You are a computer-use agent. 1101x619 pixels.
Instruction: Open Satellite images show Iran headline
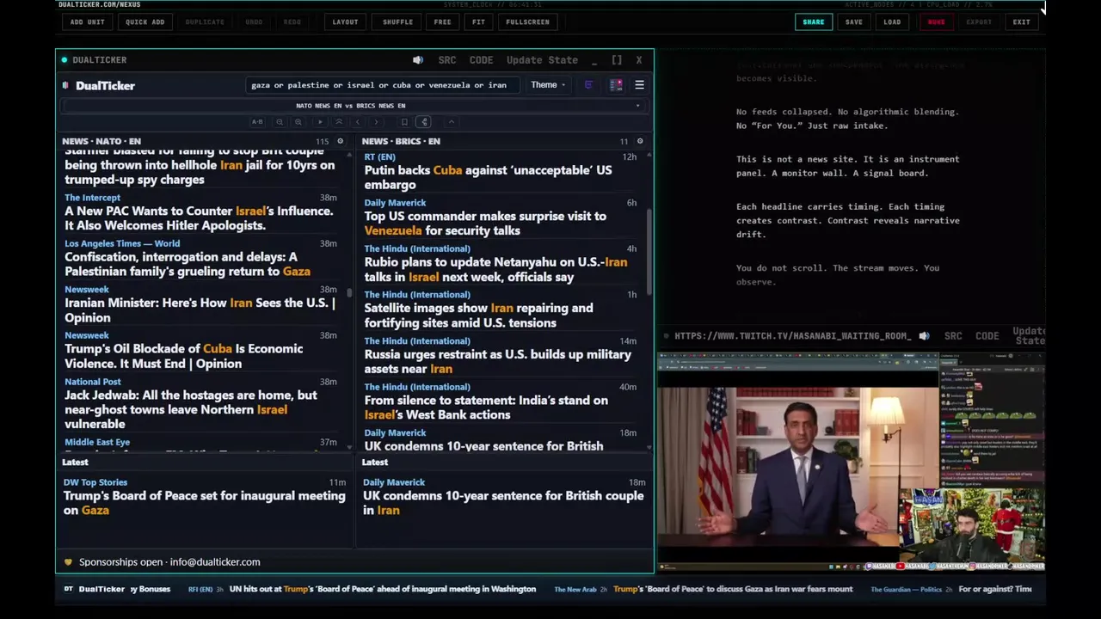[x=478, y=316]
